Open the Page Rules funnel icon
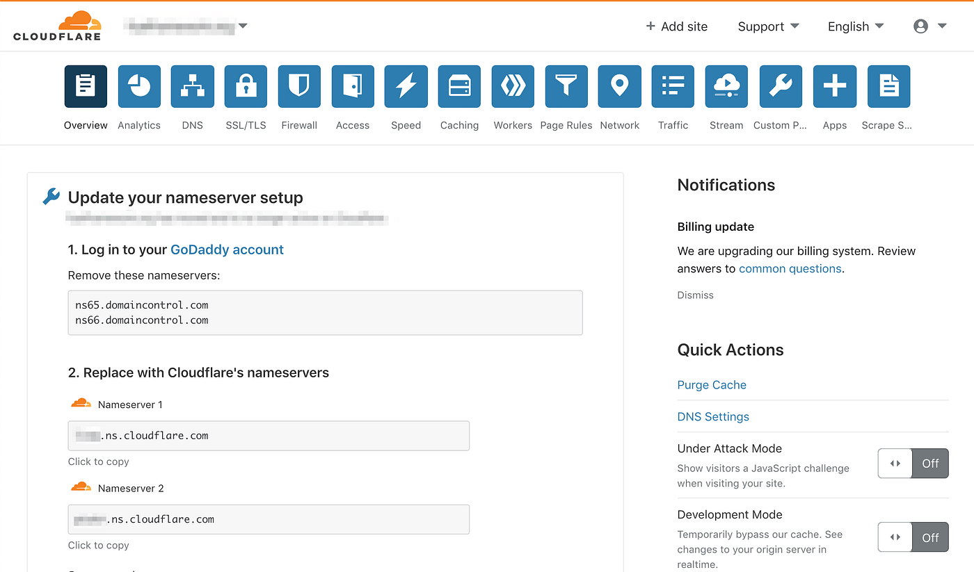The width and height of the screenshot is (974, 572). click(566, 86)
